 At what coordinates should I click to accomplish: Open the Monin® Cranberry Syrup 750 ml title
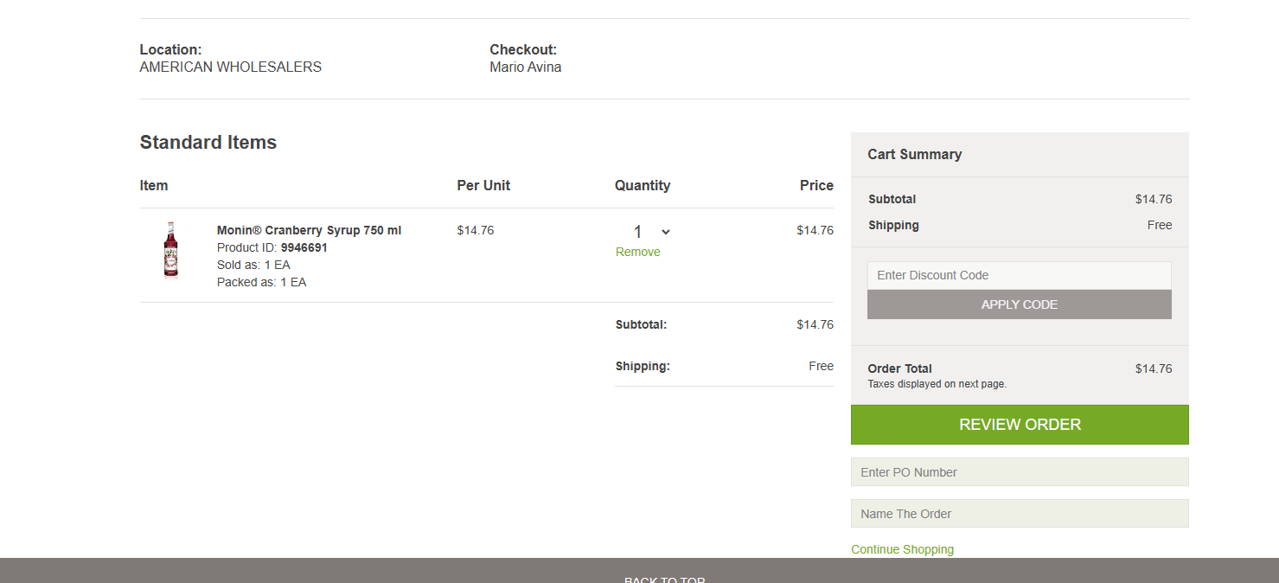309,230
